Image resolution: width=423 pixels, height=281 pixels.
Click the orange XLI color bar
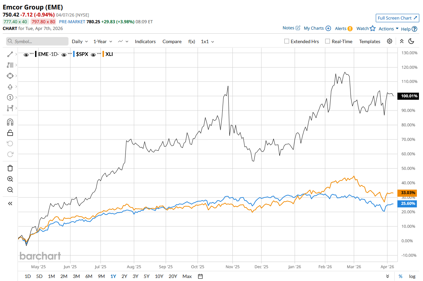(103, 54)
